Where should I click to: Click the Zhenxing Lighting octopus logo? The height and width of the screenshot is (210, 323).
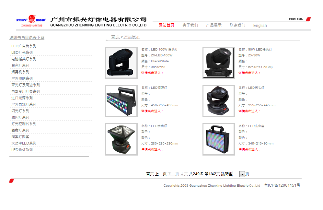pos(31,21)
